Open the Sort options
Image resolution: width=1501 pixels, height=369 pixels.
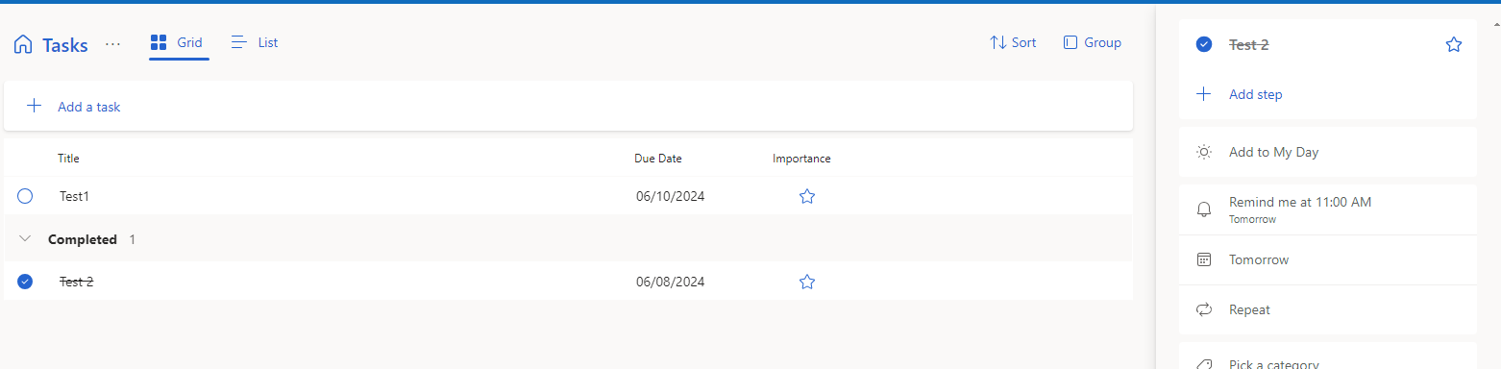pyautogui.click(x=1013, y=43)
